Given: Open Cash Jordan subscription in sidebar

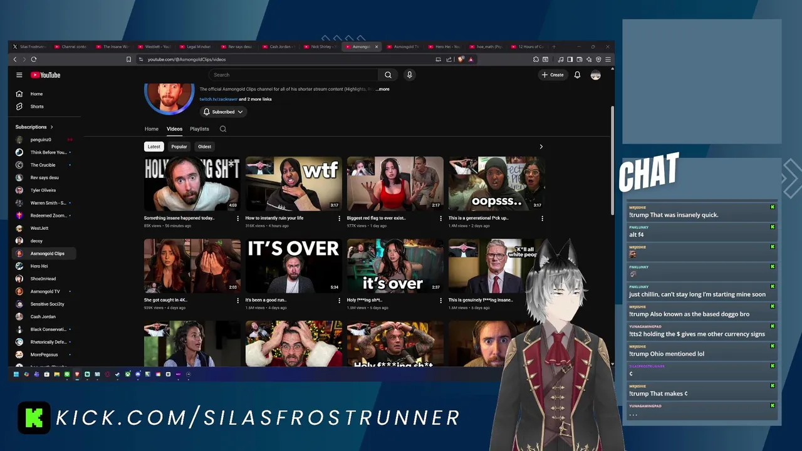Looking at the screenshot, I should tap(44, 316).
